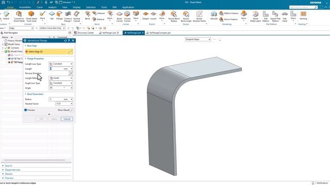Viewport: 330px width, 185px height.
Task: Toggle the Model History green check icon
Action: pyautogui.click(x=6, y=51)
